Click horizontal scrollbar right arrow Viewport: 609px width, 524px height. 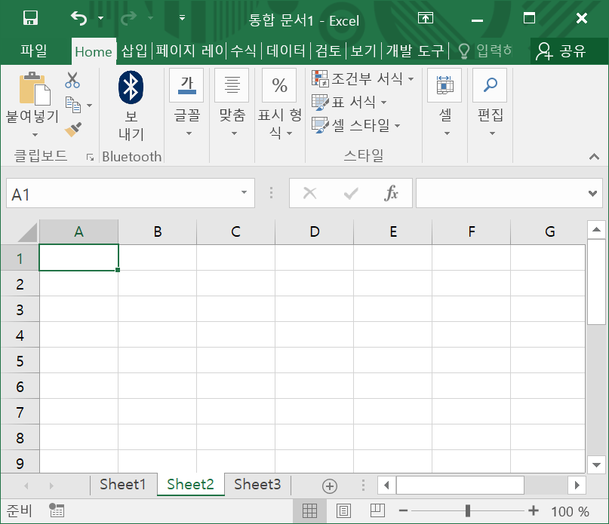pyautogui.click(x=577, y=486)
